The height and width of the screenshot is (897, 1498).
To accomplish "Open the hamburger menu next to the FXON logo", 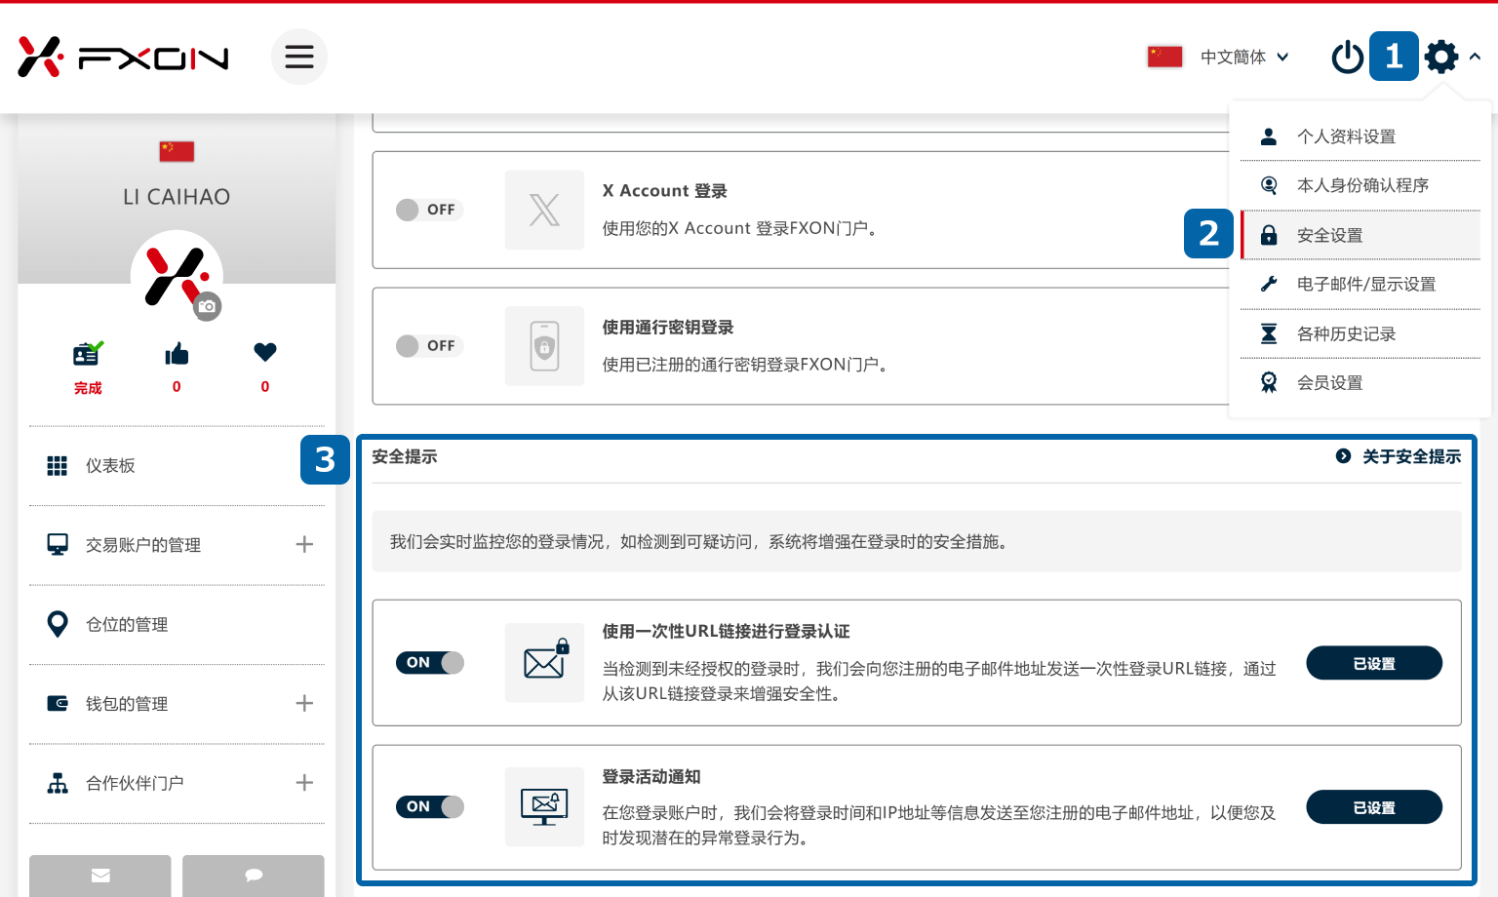I will pos(299,57).
